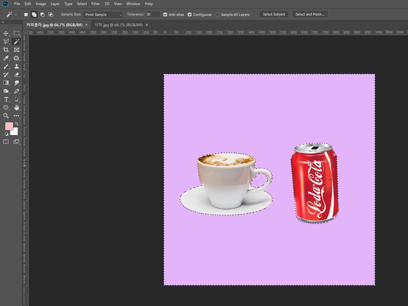Select the Horizontal Type tool
408x306 pixels.
[x=6, y=99]
